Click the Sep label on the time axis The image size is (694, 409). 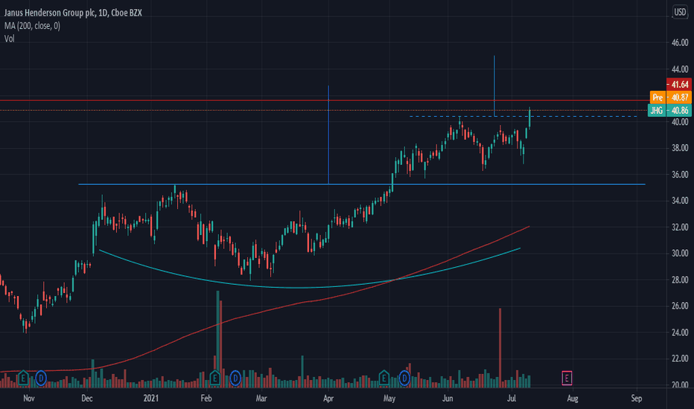637,399
